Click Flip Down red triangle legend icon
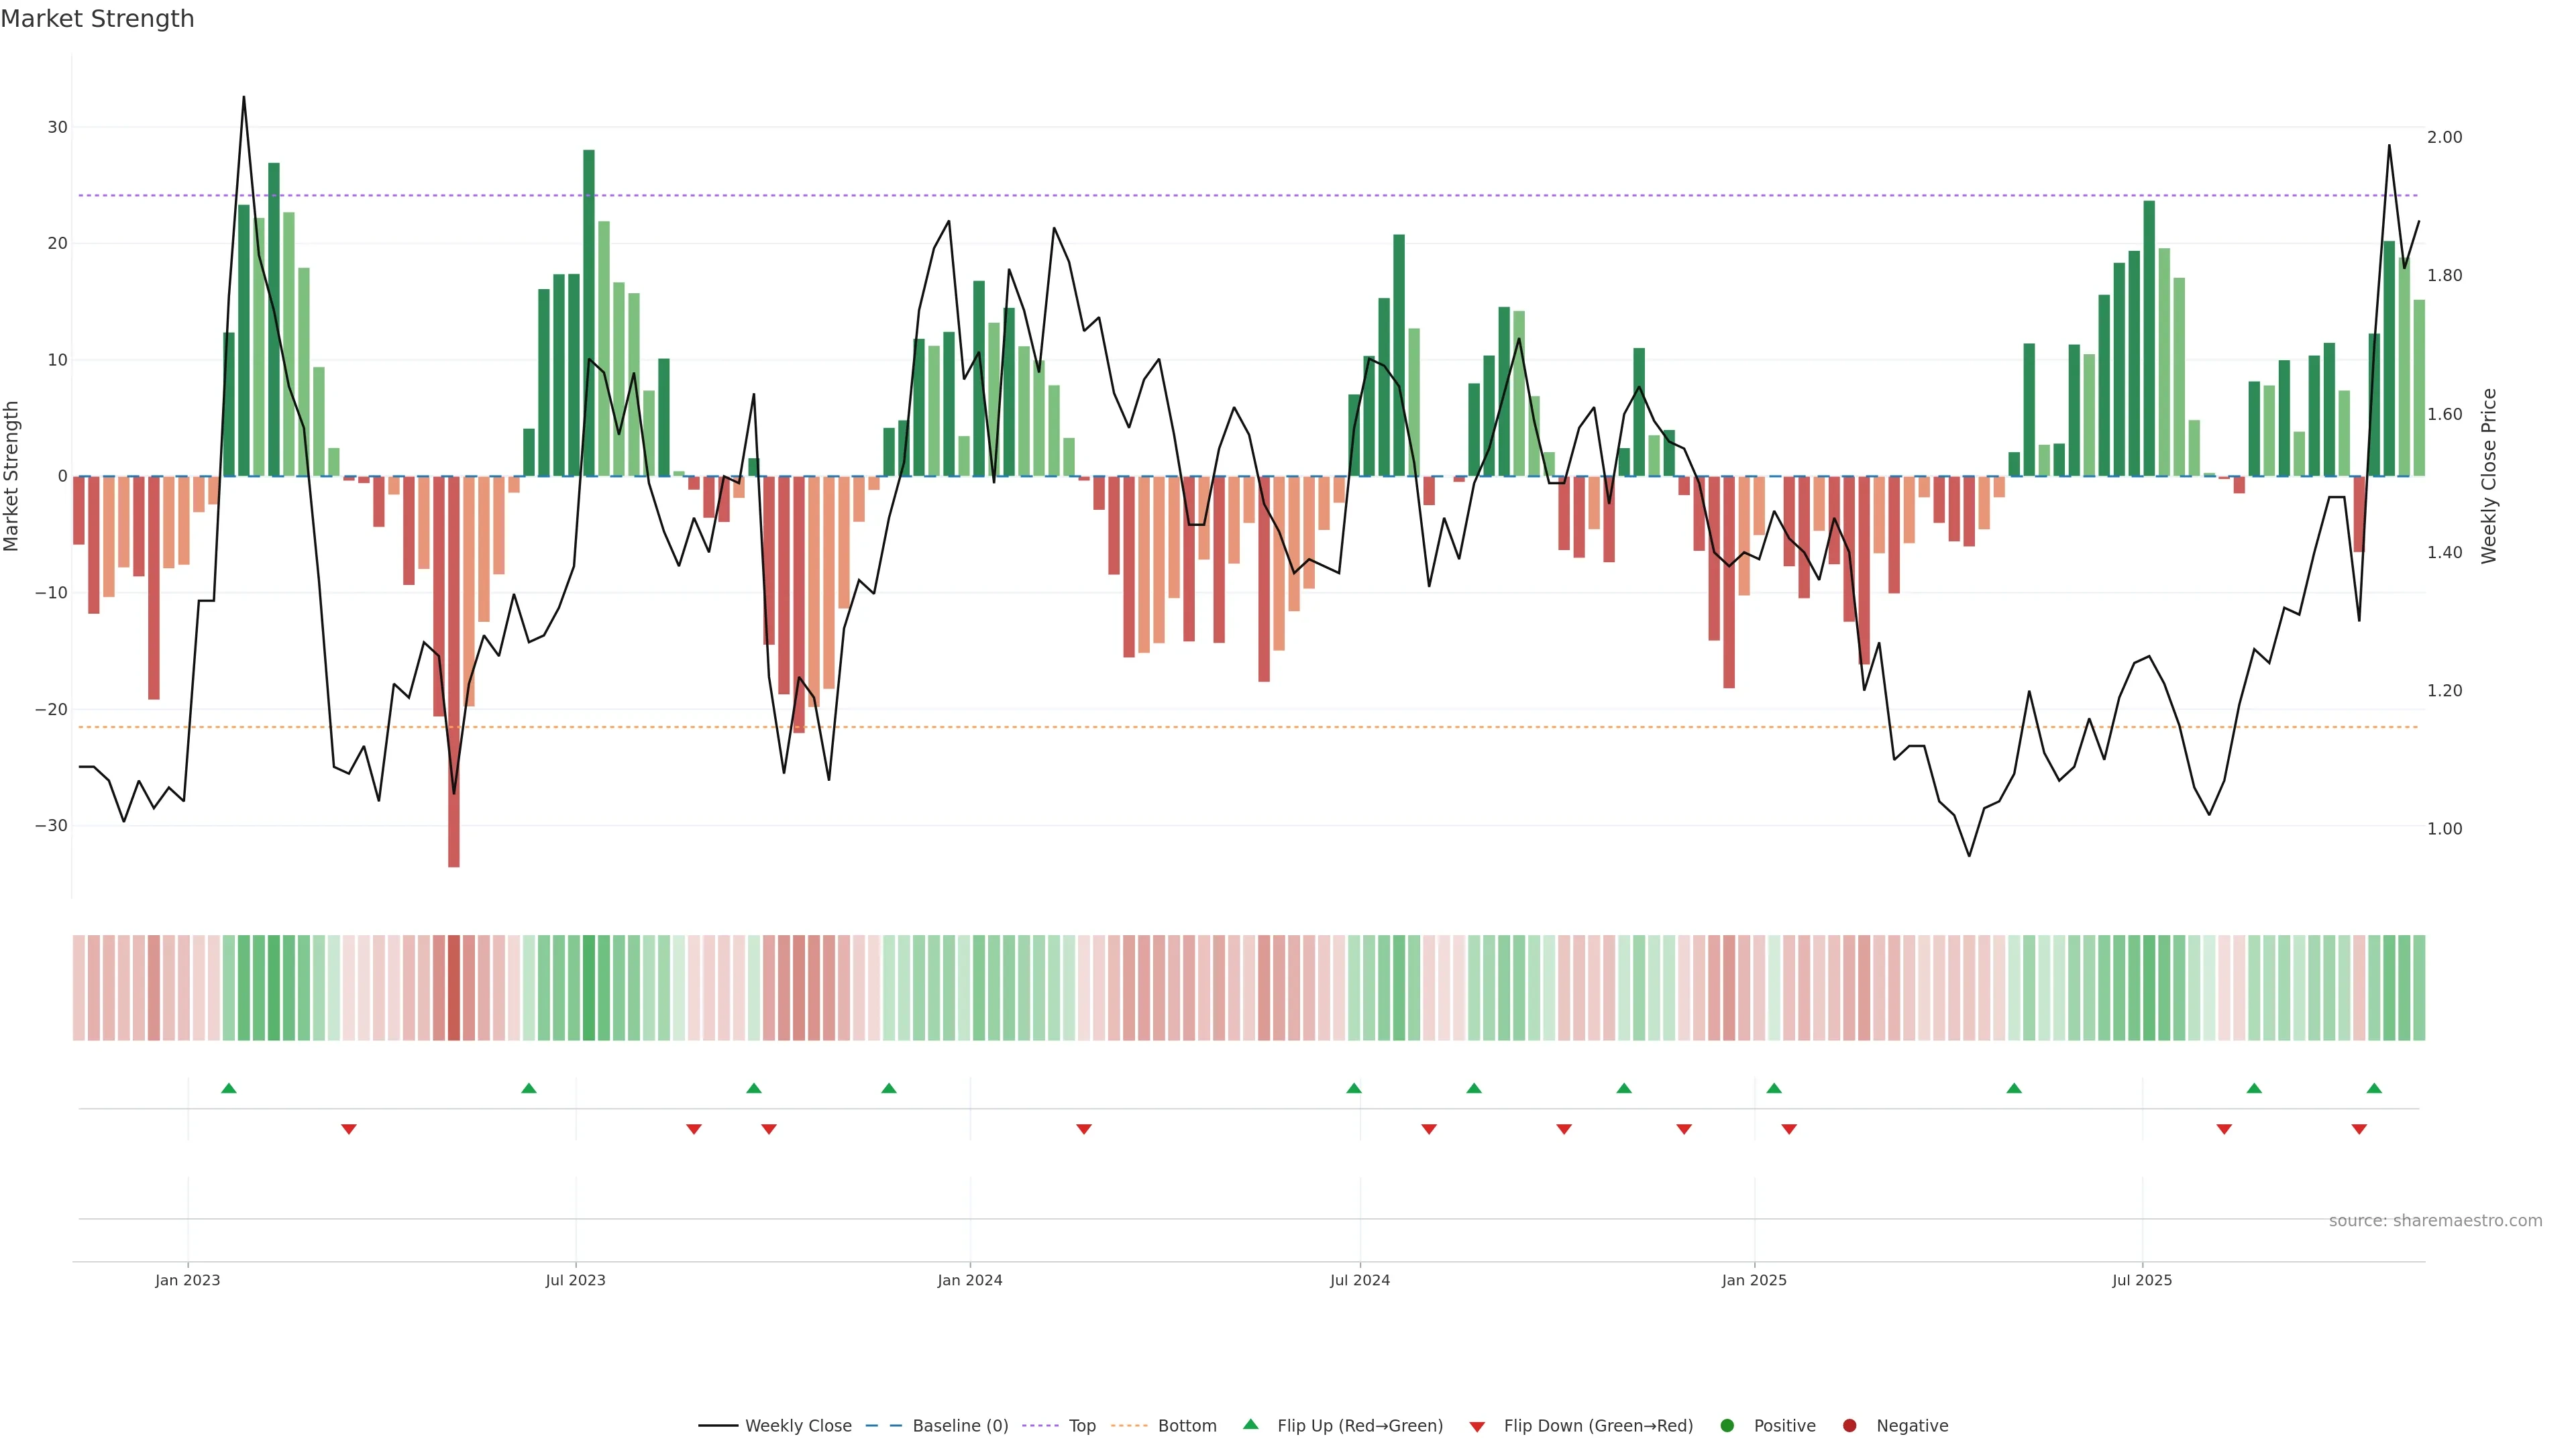 pyautogui.click(x=1477, y=1427)
